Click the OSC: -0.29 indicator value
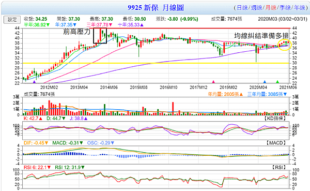 pyautogui.click(x=101, y=143)
